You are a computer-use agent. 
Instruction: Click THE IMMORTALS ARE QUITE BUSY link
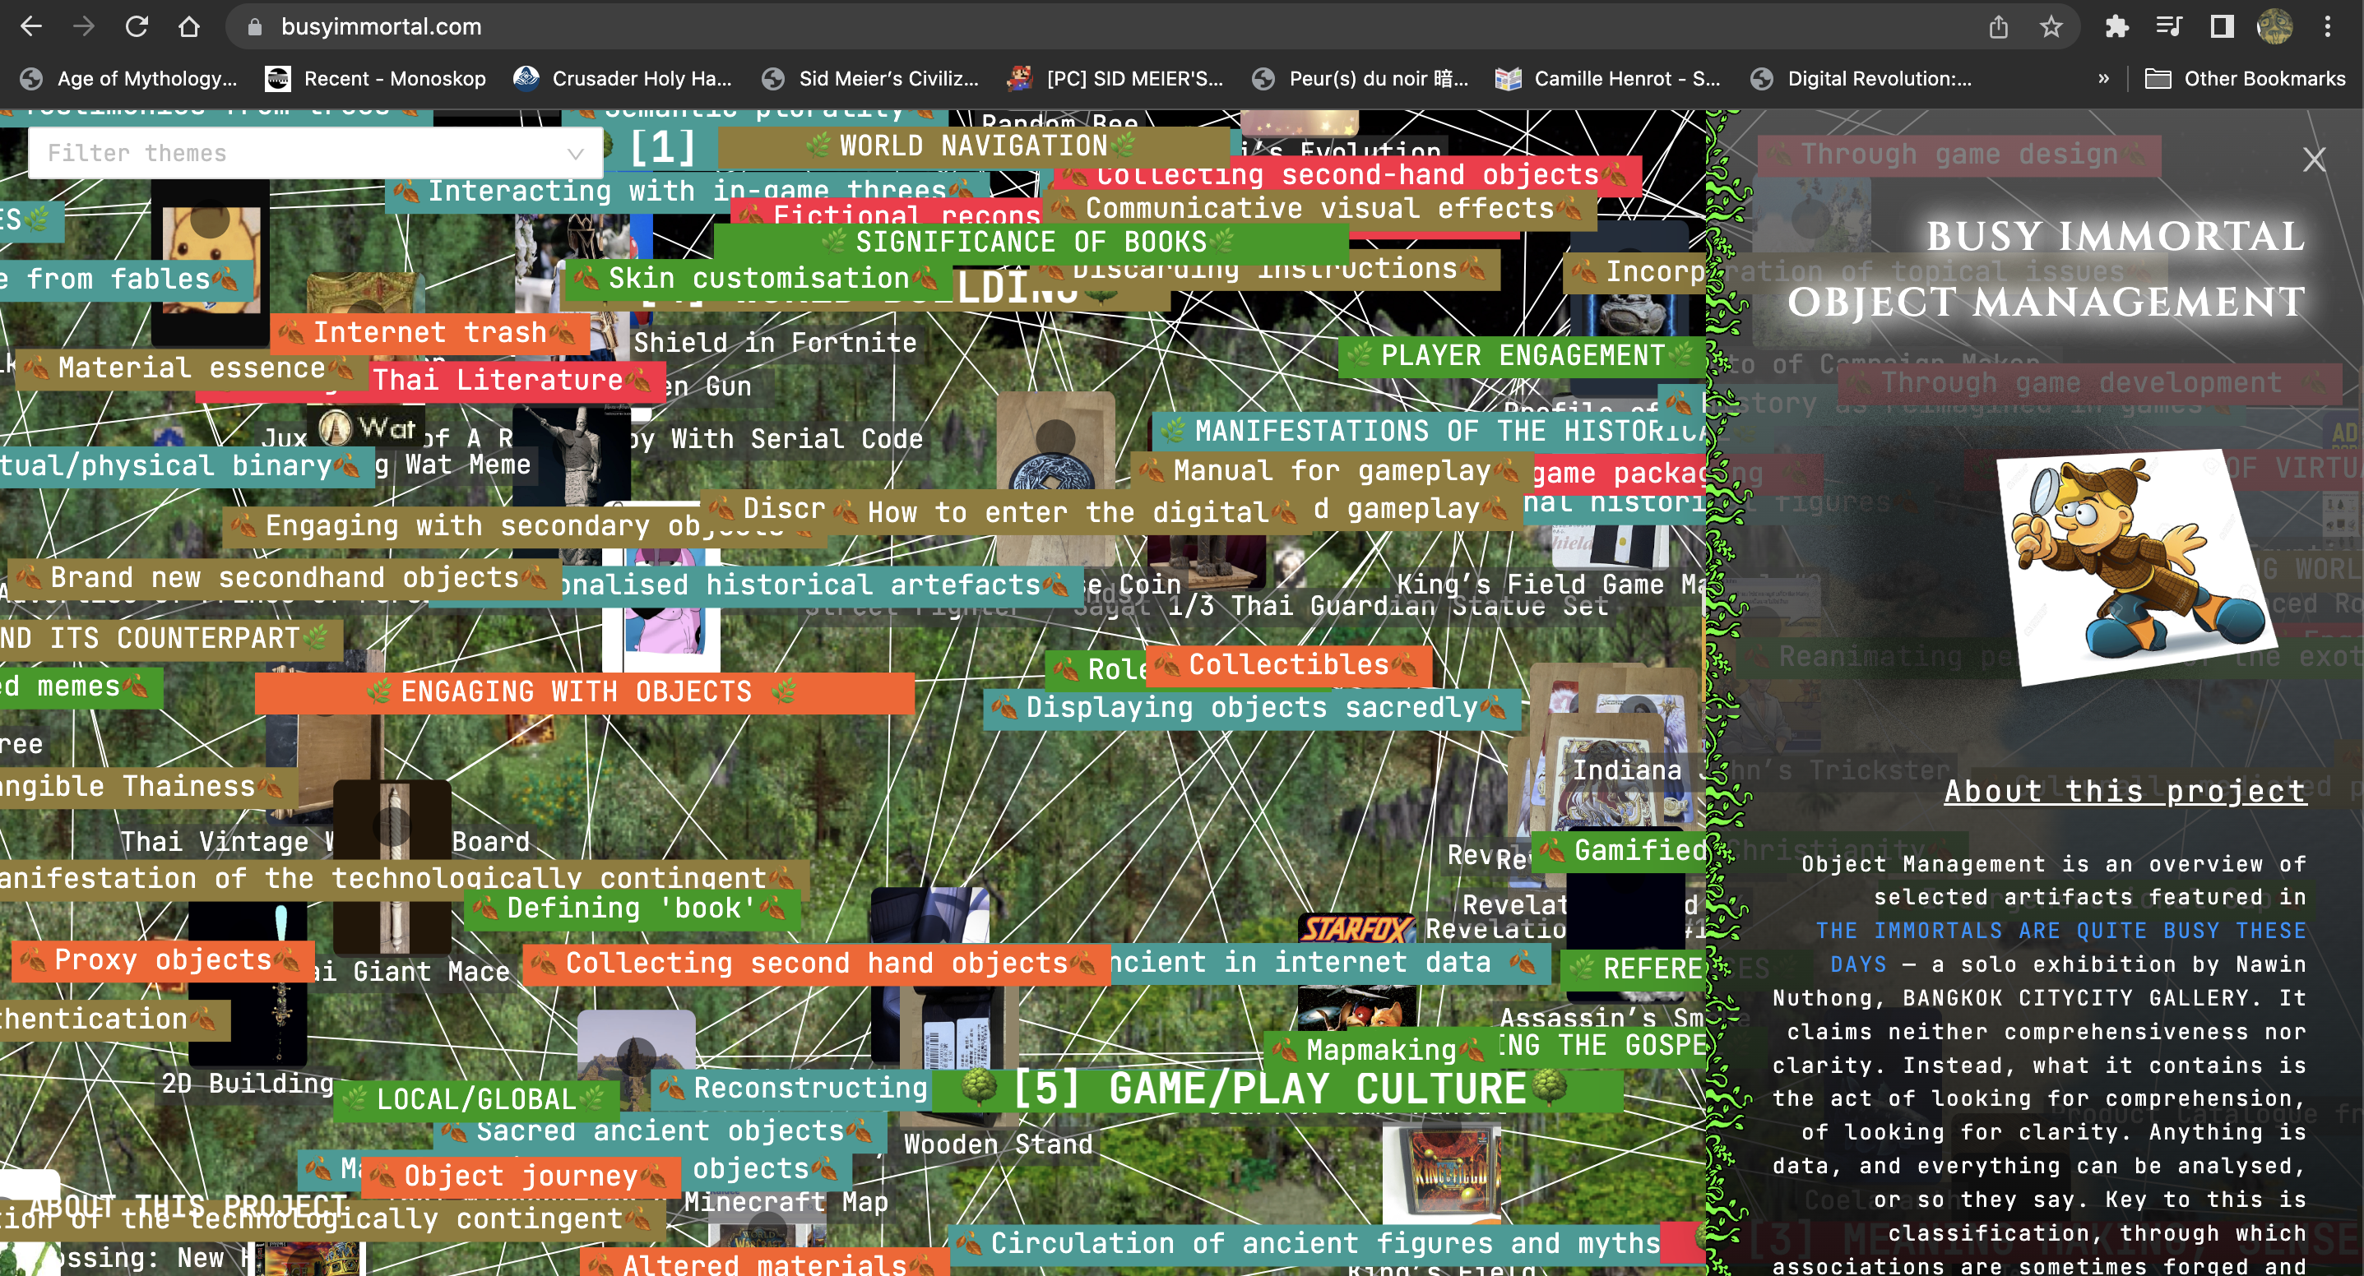(2060, 931)
